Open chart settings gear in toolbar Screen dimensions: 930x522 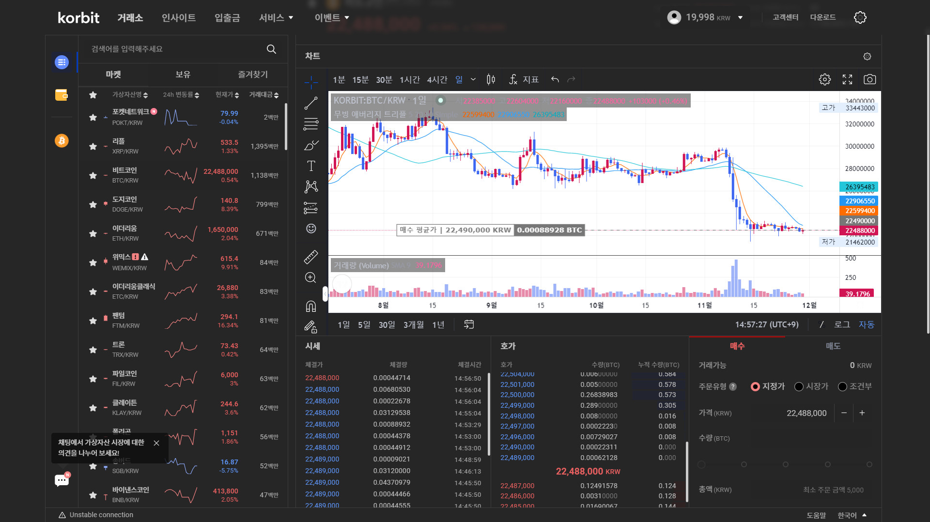point(825,79)
